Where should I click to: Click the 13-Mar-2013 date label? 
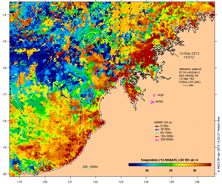(189, 54)
